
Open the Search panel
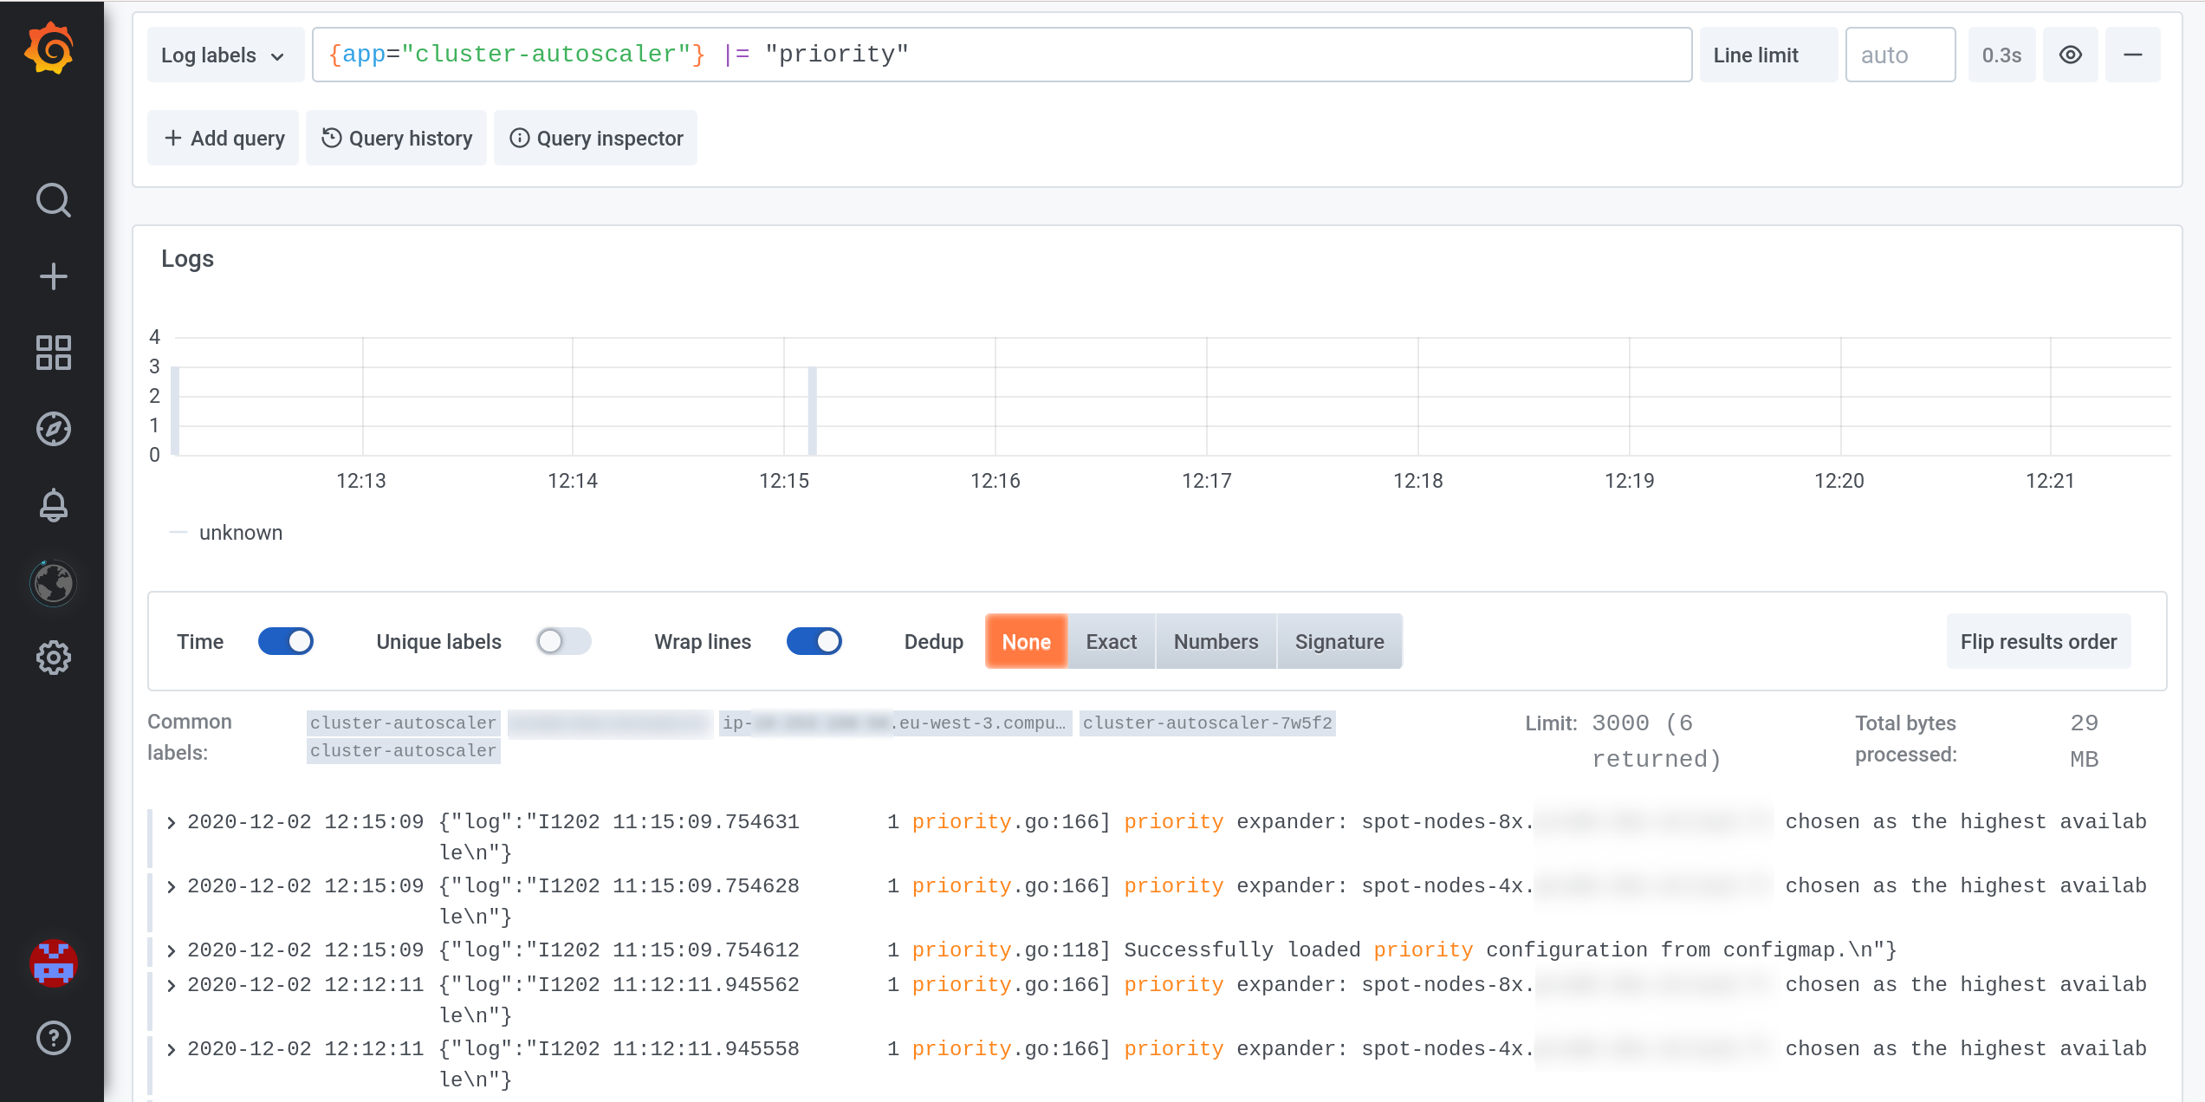[54, 200]
